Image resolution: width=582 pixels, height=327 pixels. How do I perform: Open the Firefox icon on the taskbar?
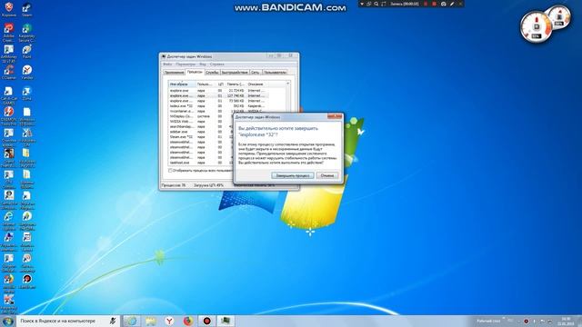point(188,321)
